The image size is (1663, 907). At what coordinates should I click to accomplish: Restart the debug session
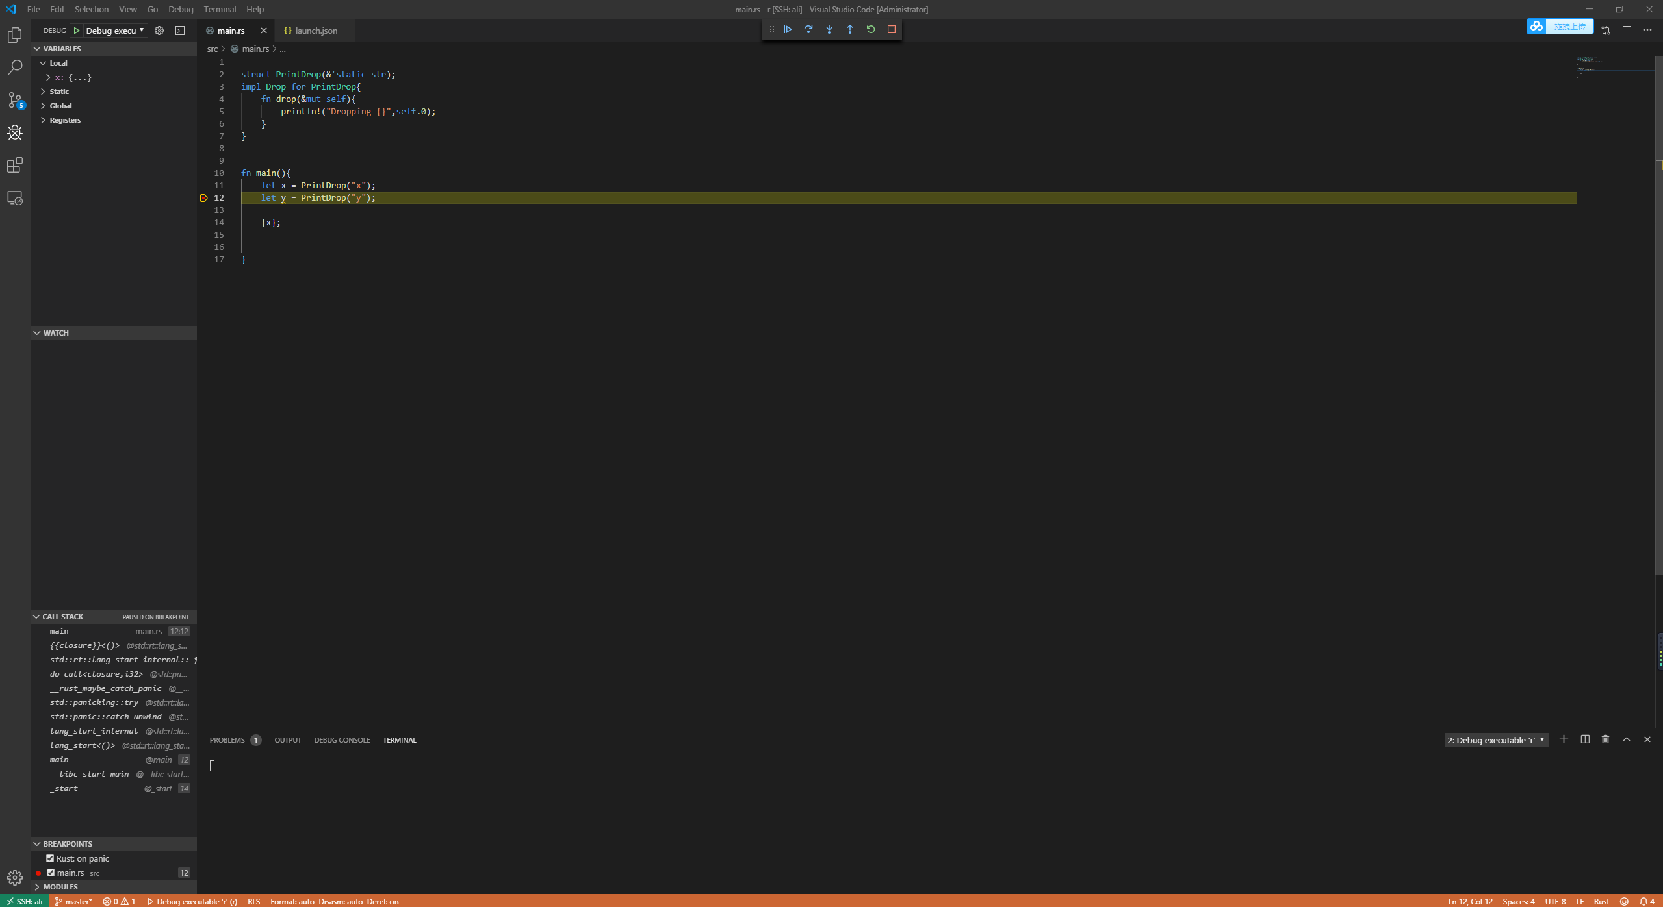pyautogui.click(x=871, y=29)
